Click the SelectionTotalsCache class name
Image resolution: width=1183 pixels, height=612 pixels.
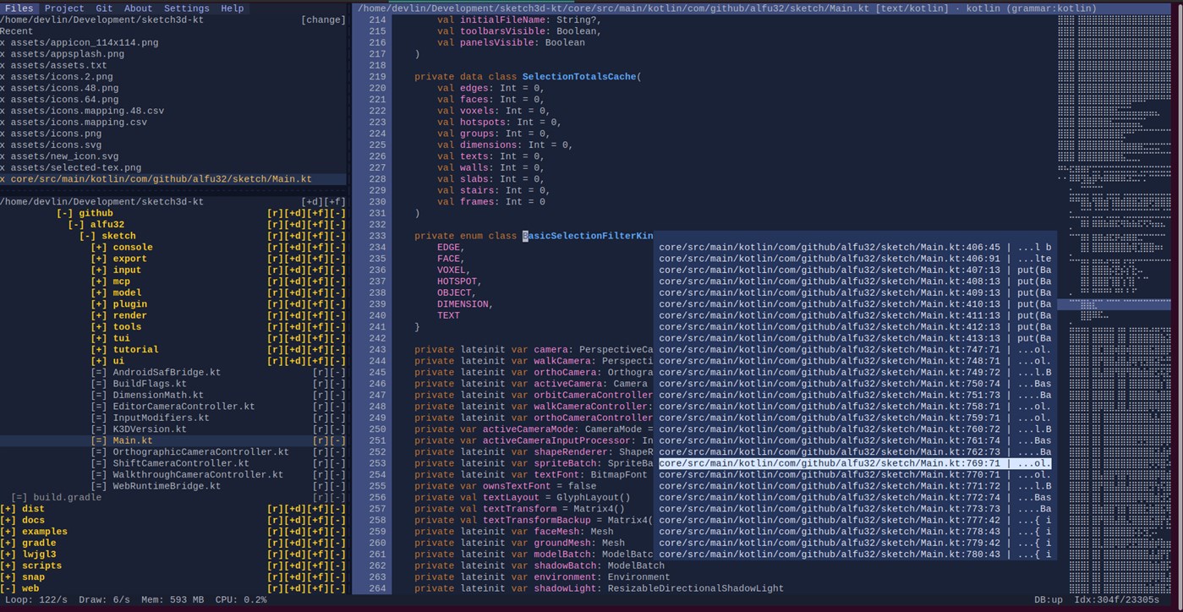[x=578, y=77]
